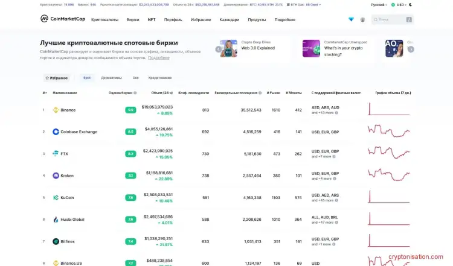This screenshot has width=453, height=266.
Task: Click the Биржи count 445 in top bar
Action: click(93, 5)
